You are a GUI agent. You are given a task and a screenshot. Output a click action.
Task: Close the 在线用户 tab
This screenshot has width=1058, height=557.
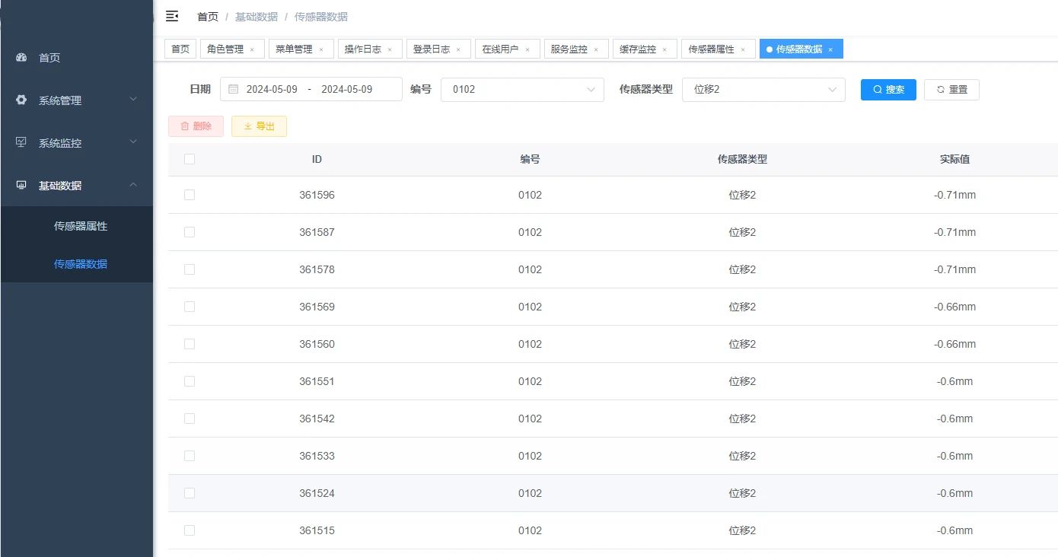tap(527, 49)
